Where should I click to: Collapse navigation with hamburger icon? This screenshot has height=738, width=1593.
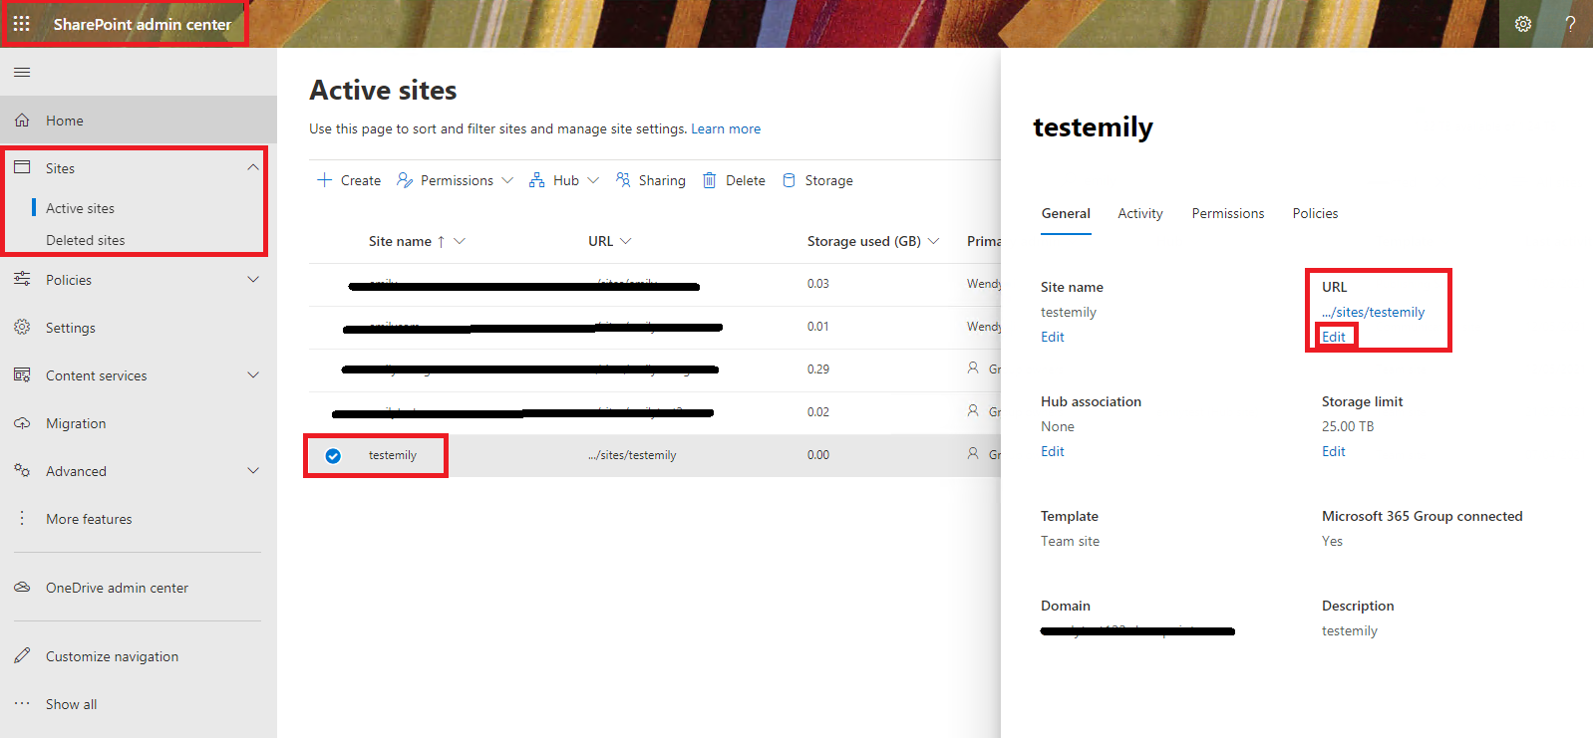pyautogui.click(x=22, y=72)
